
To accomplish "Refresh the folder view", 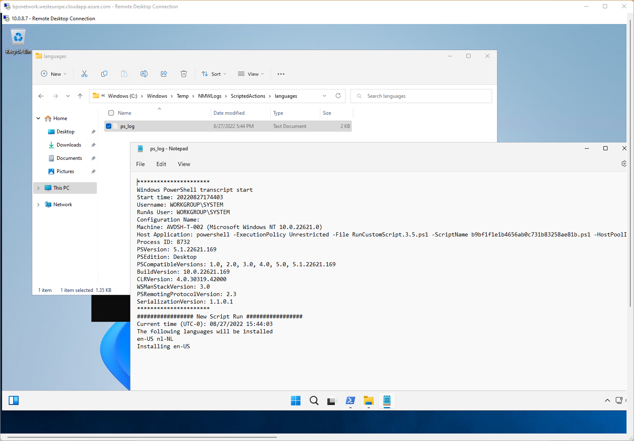I will 338,96.
